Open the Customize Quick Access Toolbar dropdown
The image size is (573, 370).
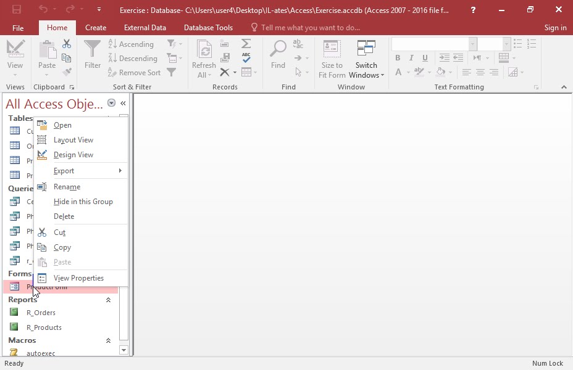tap(99, 9)
